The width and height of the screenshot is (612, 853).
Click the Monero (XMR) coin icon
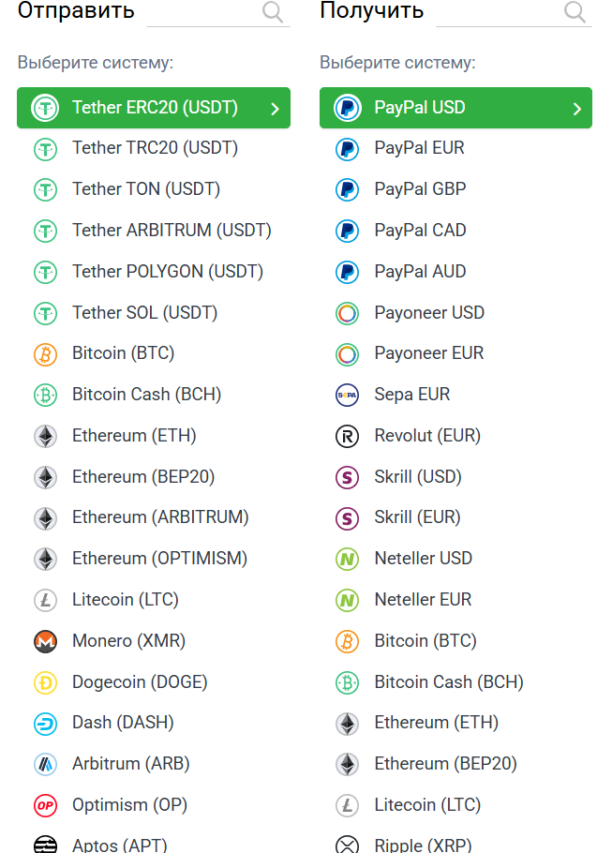point(45,641)
